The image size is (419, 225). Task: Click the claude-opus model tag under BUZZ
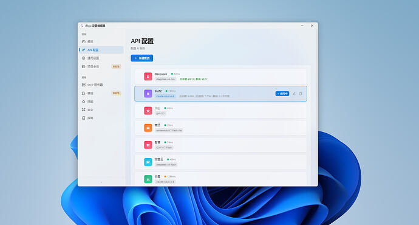(x=165, y=96)
